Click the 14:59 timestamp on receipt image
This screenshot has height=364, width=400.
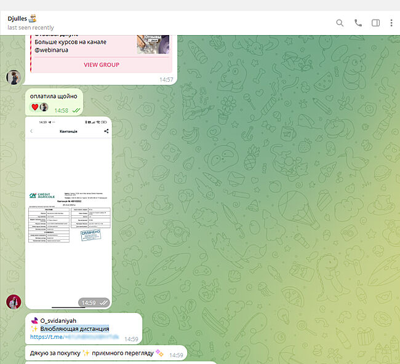89,303
